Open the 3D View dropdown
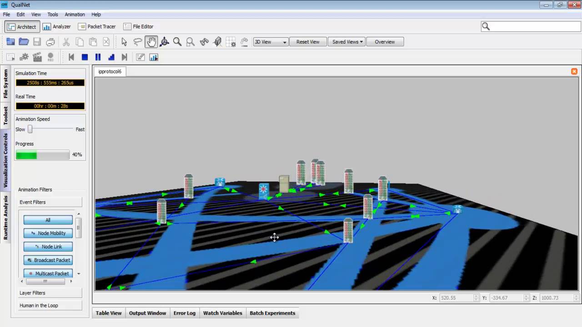The height and width of the screenshot is (327, 582). click(x=271, y=42)
